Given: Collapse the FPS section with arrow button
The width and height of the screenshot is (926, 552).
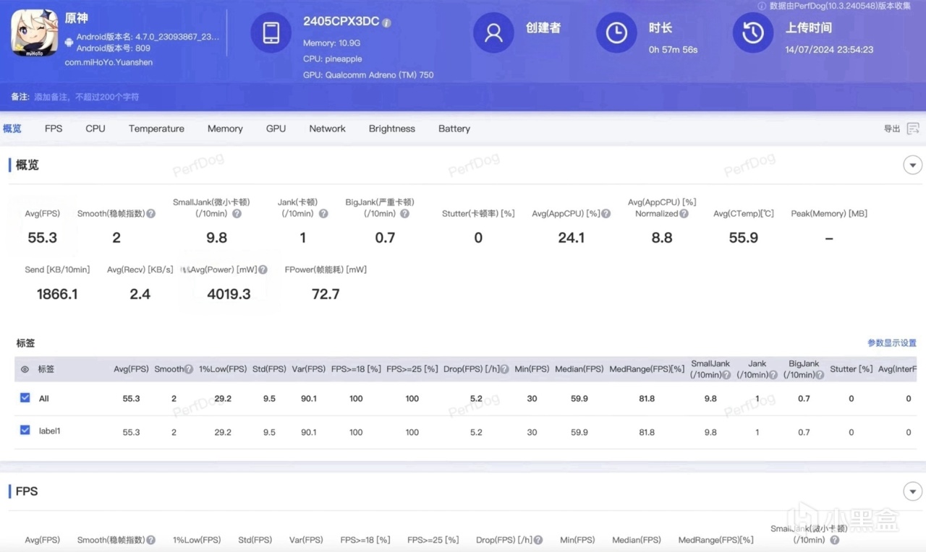Looking at the screenshot, I should tap(912, 492).
